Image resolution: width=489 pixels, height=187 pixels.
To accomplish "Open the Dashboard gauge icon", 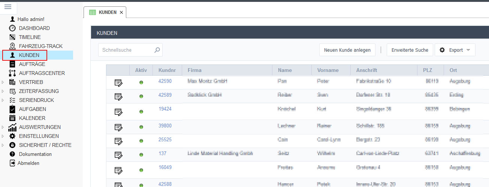I will coord(12,28).
